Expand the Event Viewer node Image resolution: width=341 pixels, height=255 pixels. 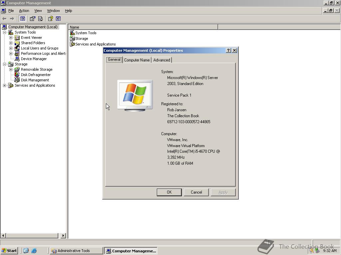coord(11,38)
